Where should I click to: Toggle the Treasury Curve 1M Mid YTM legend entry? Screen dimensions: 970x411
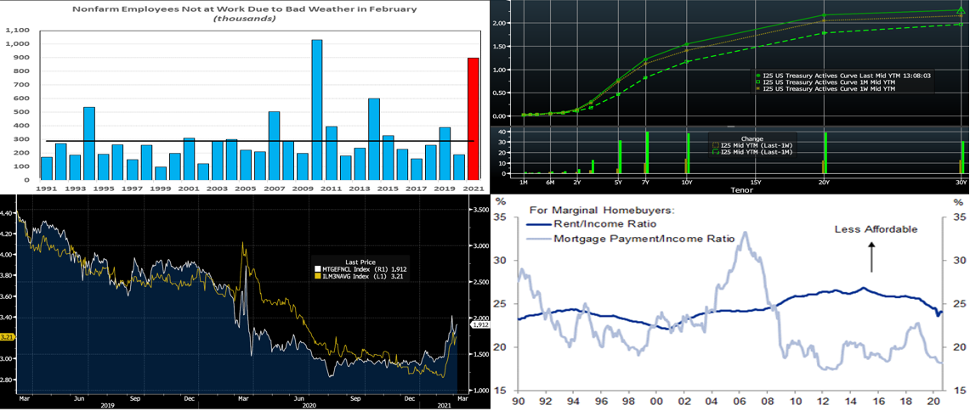click(x=815, y=82)
